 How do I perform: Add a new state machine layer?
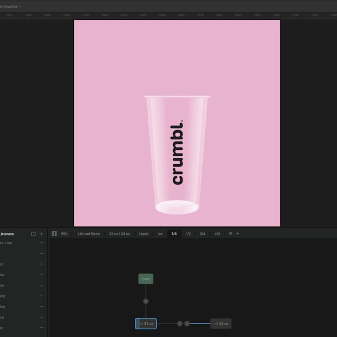tap(238, 234)
